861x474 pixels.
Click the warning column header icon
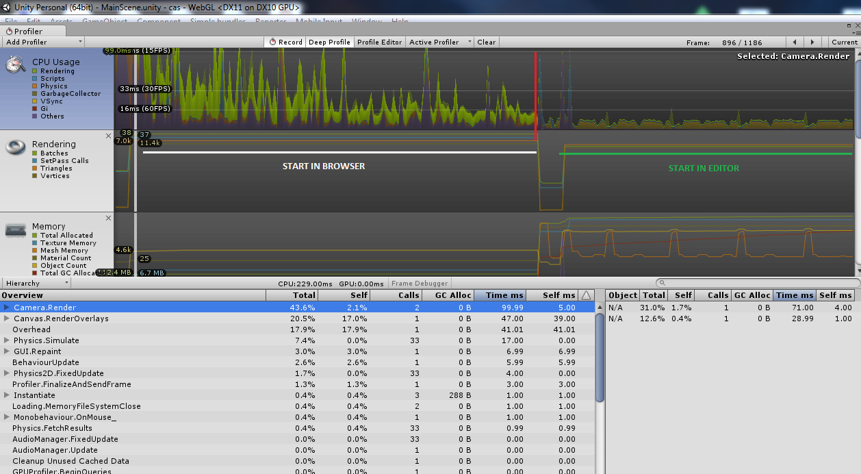[x=586, y=295]
